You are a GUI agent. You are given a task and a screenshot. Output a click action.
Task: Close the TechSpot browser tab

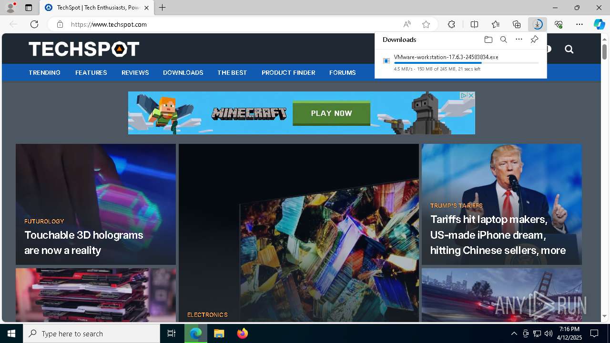tap(146, 8)
